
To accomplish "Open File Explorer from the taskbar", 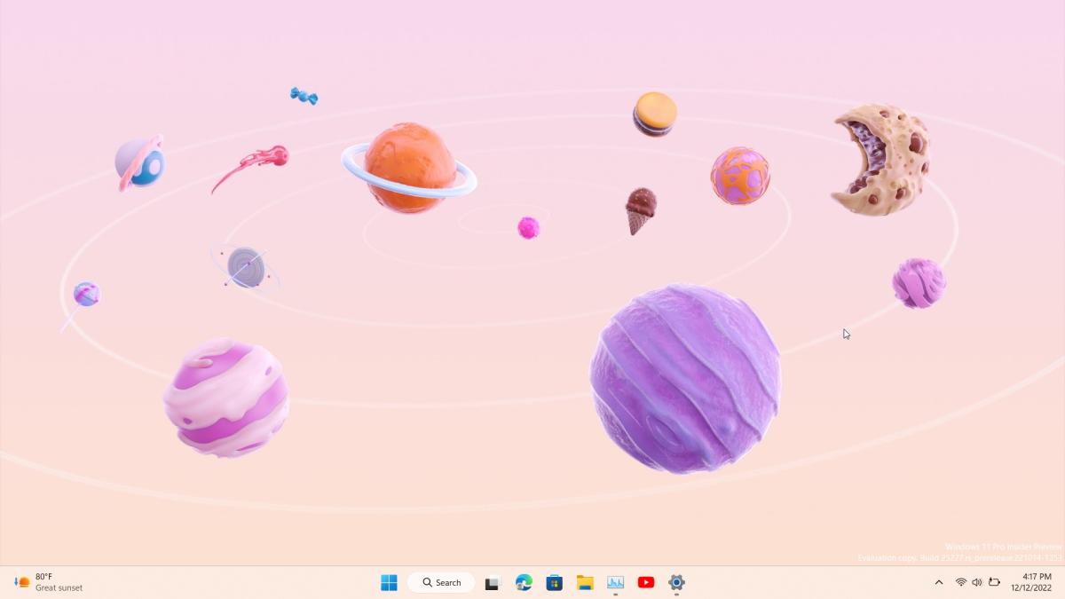I will coord(583,583).
